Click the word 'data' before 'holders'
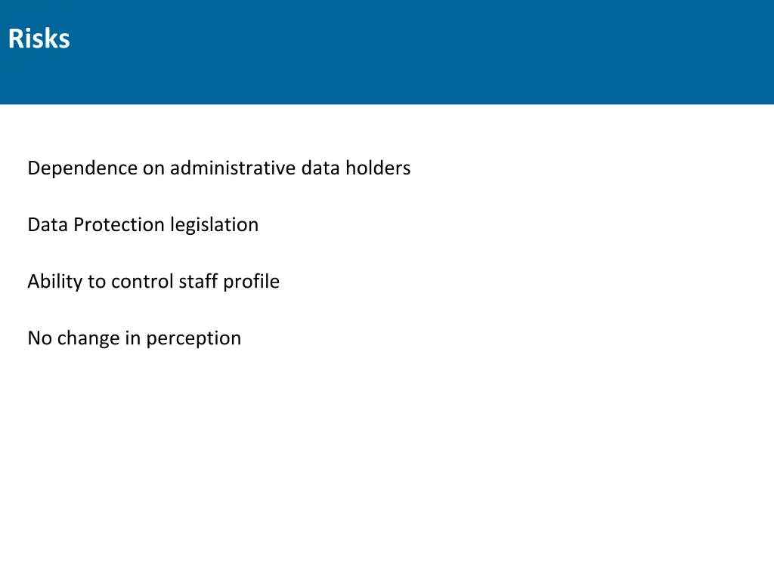 click(x=320, y=168)
